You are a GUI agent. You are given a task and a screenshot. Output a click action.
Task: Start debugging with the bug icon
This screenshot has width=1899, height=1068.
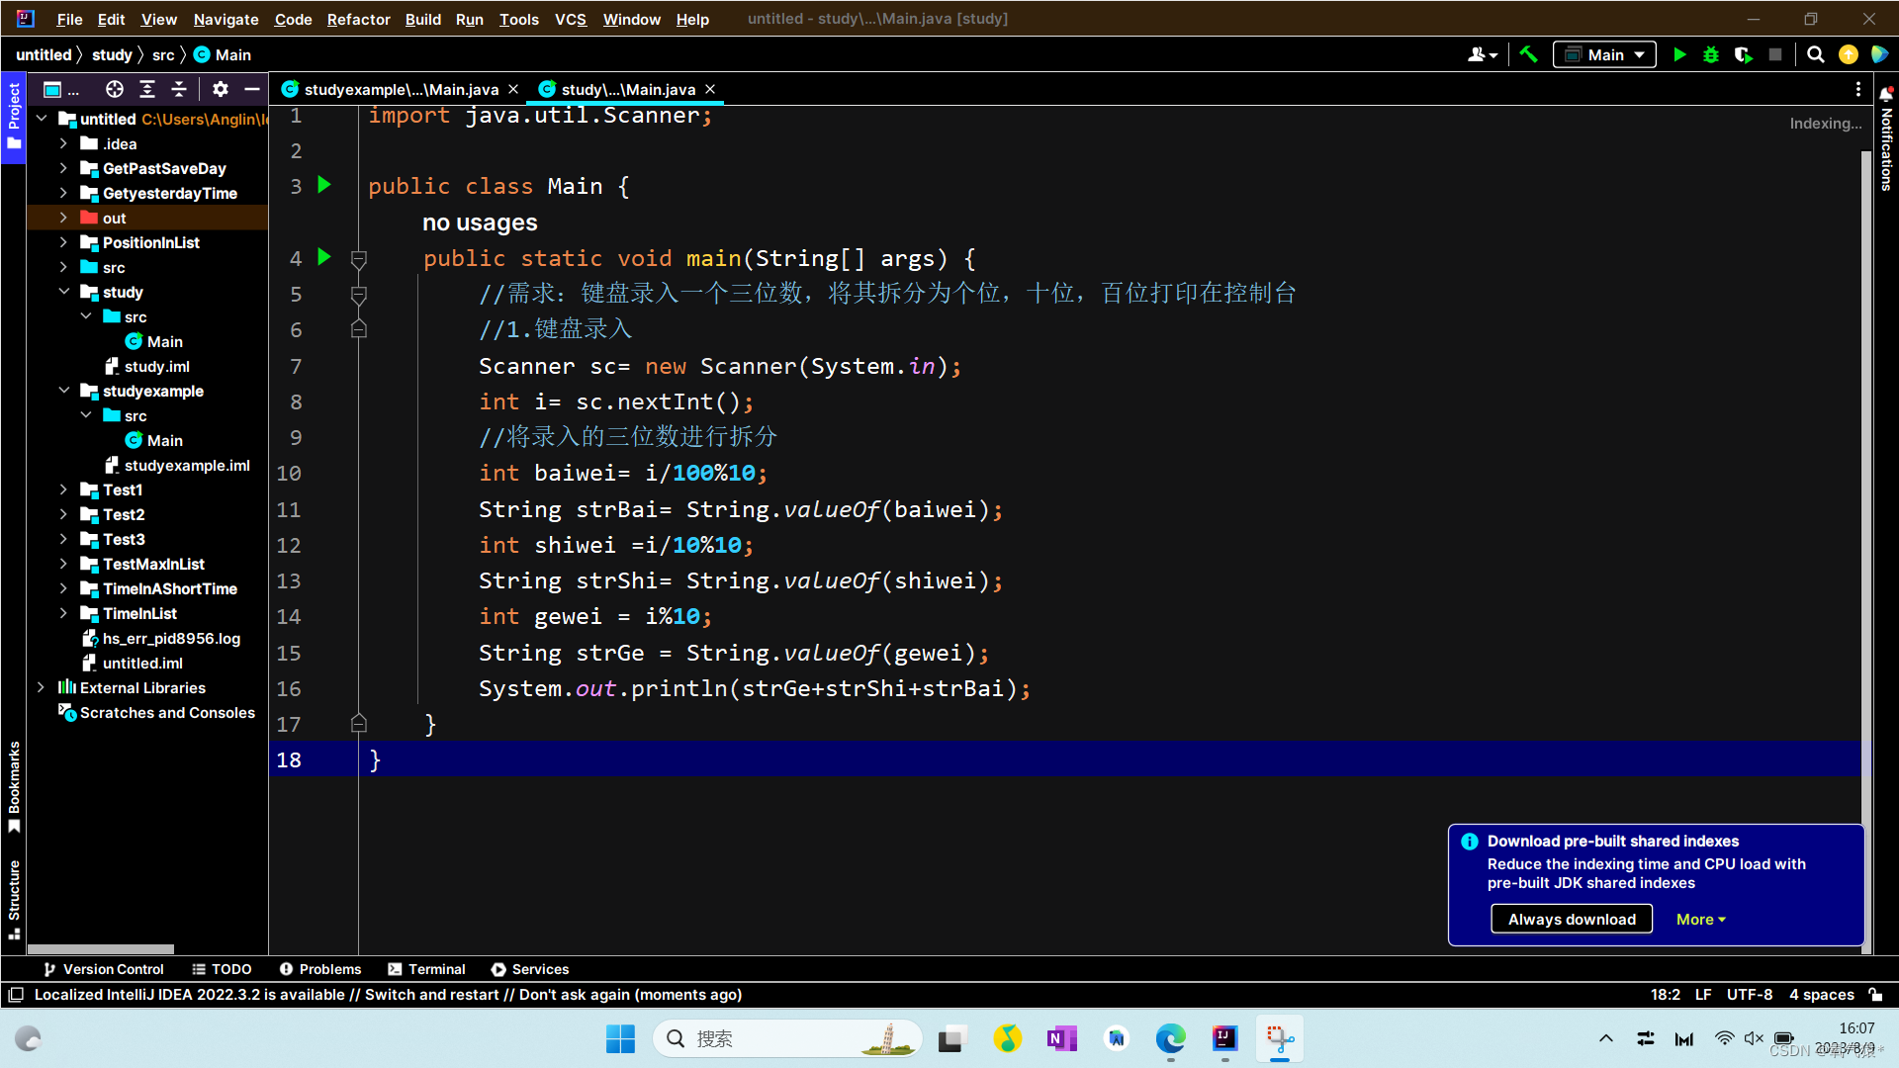(1711, 55)
